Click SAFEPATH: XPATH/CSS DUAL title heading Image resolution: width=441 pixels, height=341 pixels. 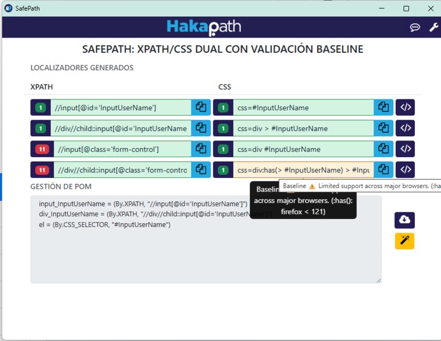(222, 49)
